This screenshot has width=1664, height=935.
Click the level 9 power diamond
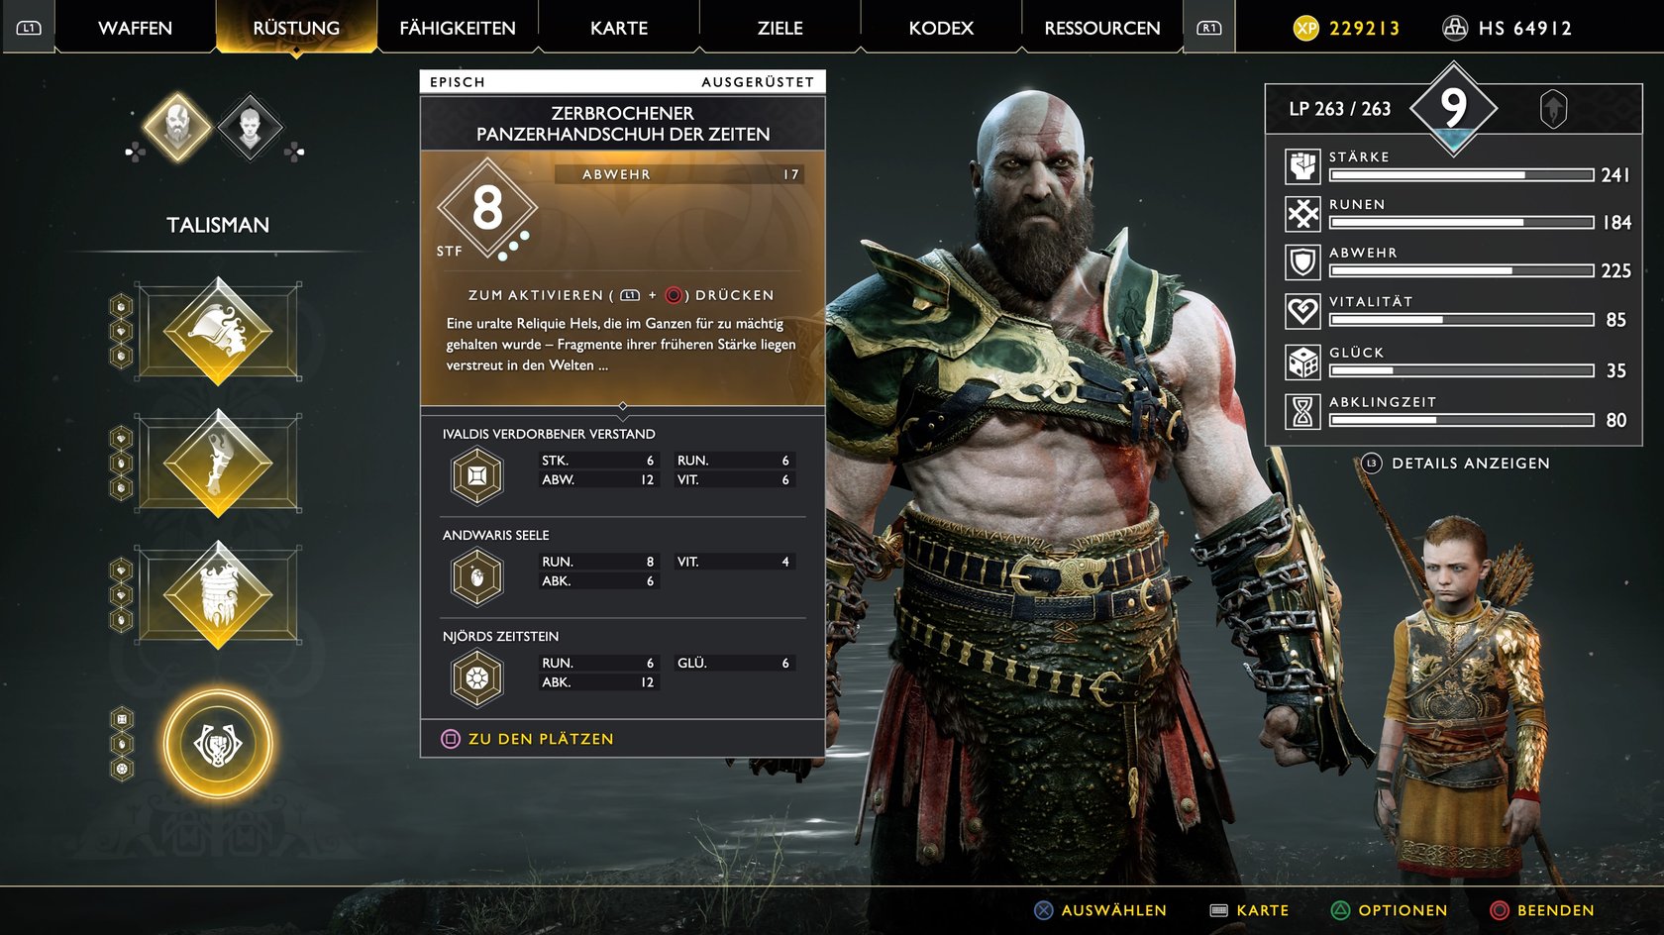pos(1453,107)
